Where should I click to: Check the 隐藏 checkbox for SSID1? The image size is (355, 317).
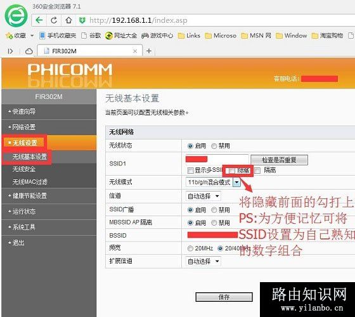tap(232, 171)
